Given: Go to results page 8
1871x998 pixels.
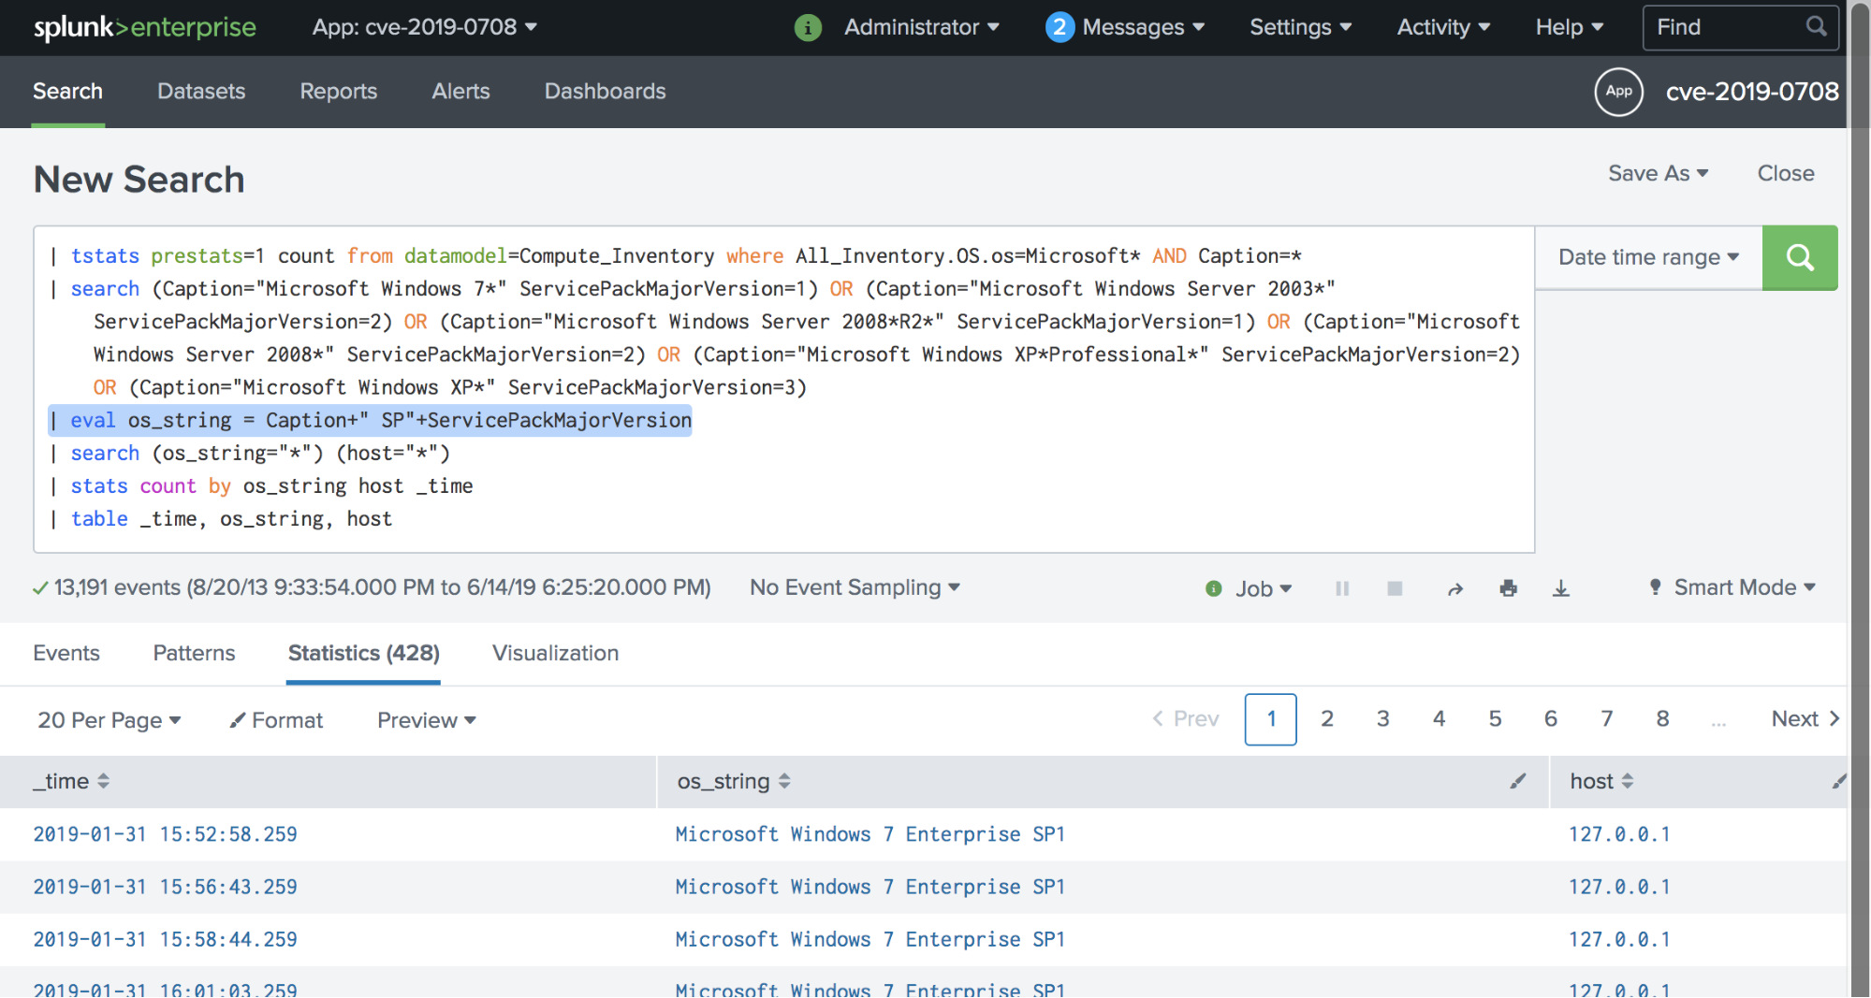Looking at the screenshot, I should tap(1662, 718).
